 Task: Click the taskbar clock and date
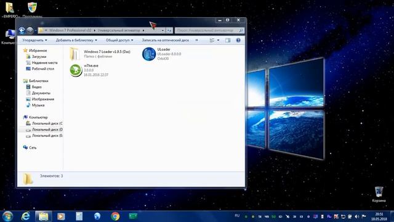[x=379, y=216]
